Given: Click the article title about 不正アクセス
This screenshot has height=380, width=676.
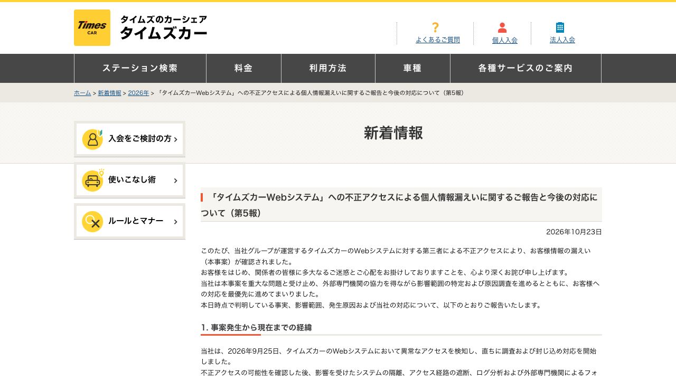Looking at the screenshot, I should (401, 205).
